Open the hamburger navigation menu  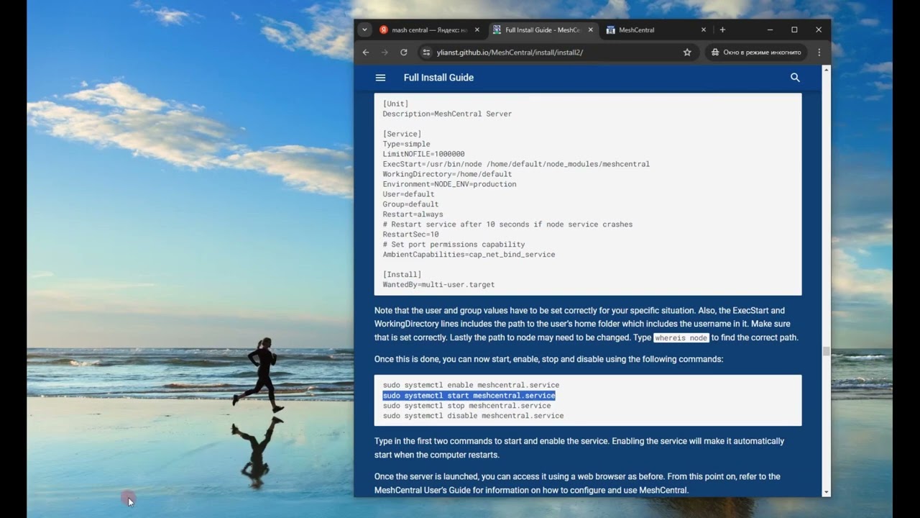381,78
